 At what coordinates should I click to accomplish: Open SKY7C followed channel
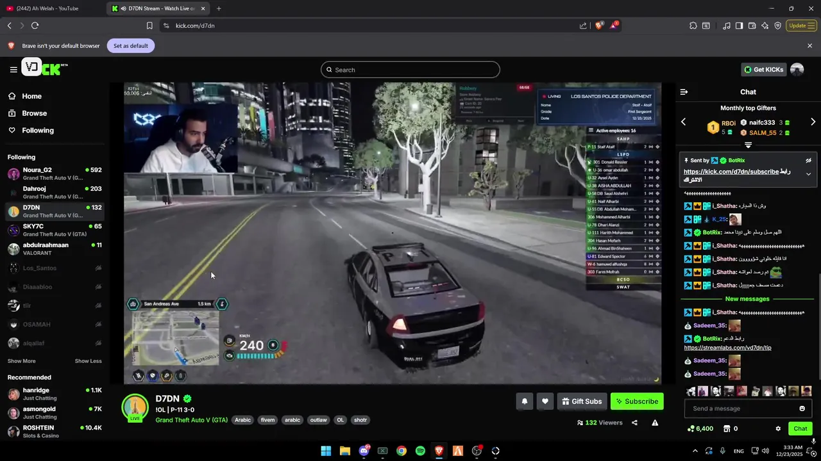[x=55, y=230]
